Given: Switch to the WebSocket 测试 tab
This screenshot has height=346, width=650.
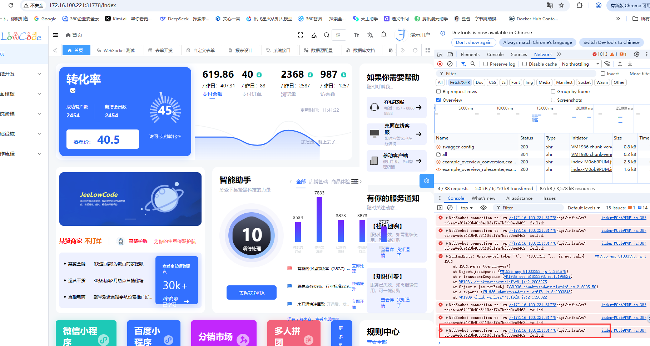Looking at the screenshot, I should click(116, 51).
